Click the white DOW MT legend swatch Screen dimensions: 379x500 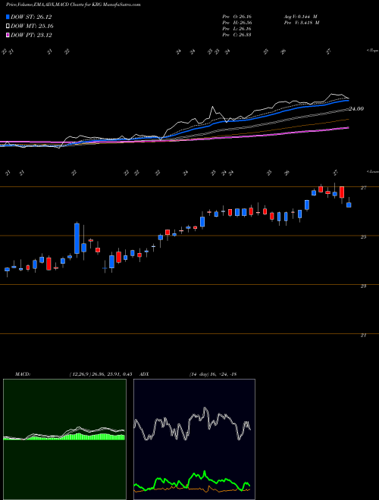pos(8,27)
